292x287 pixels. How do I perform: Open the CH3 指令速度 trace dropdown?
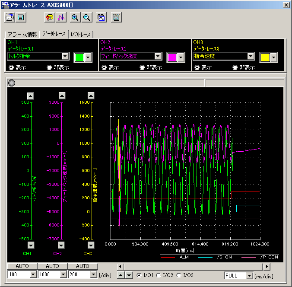251,56
